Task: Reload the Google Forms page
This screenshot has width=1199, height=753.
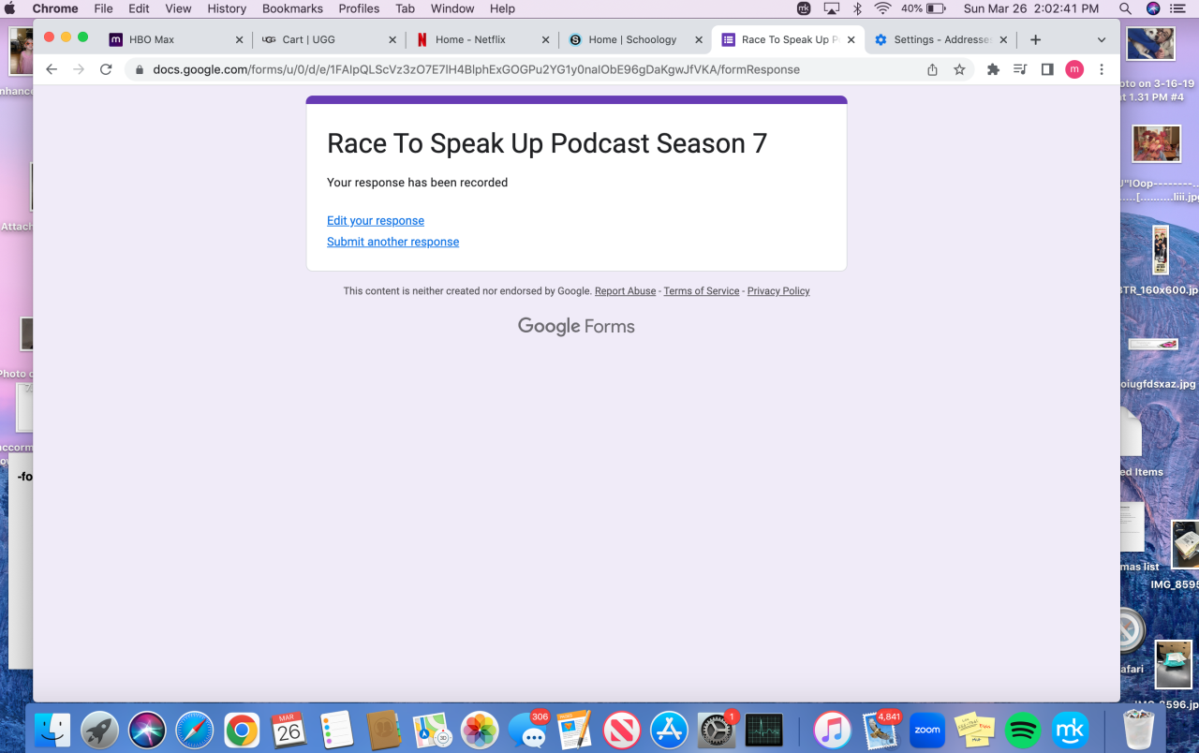Action: (x=106, y=69)
